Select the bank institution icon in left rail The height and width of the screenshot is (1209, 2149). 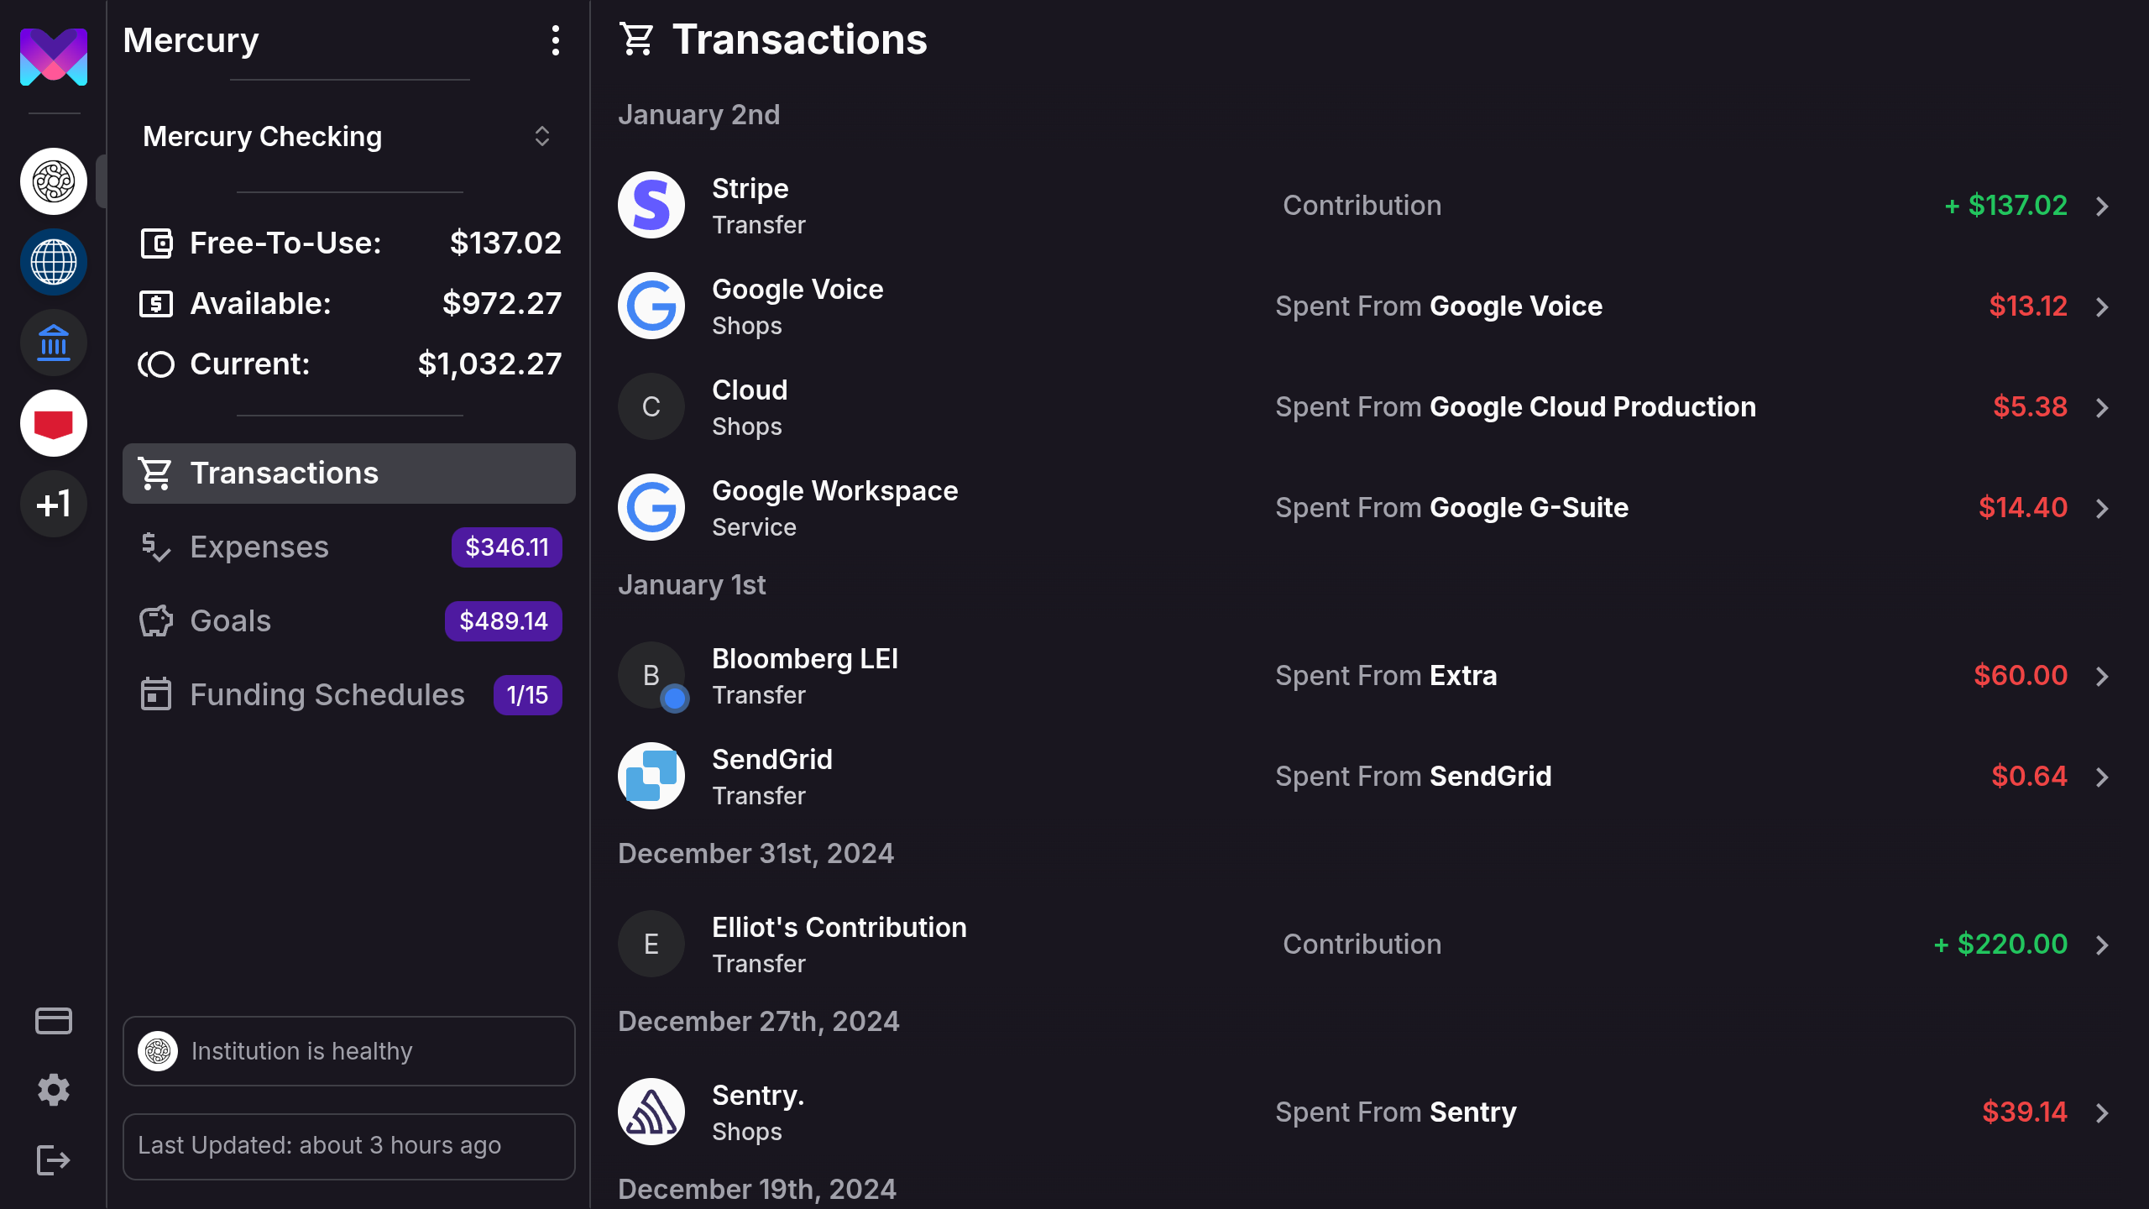[x=53, y=343]
